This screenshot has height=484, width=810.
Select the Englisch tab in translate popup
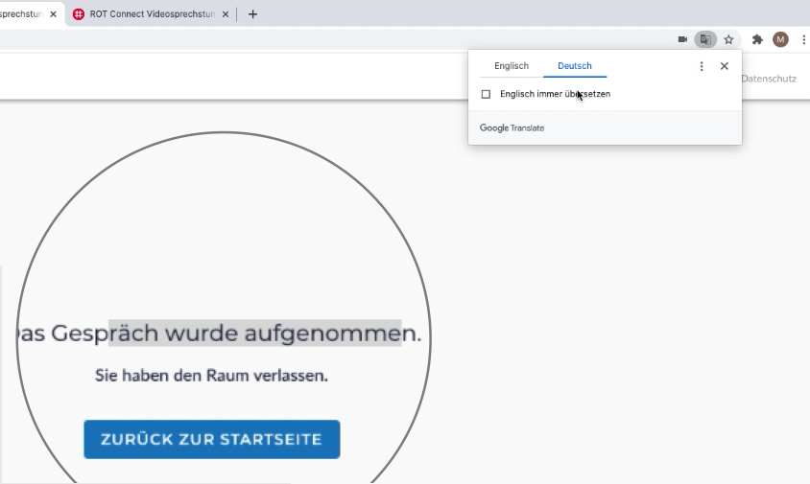pos(512,66)
